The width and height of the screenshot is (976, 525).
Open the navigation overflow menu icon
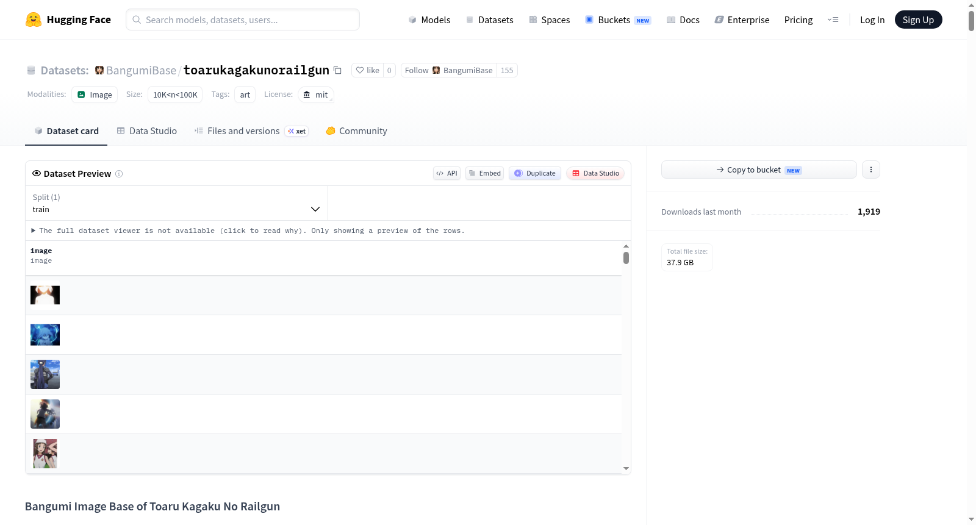[833, 20]
